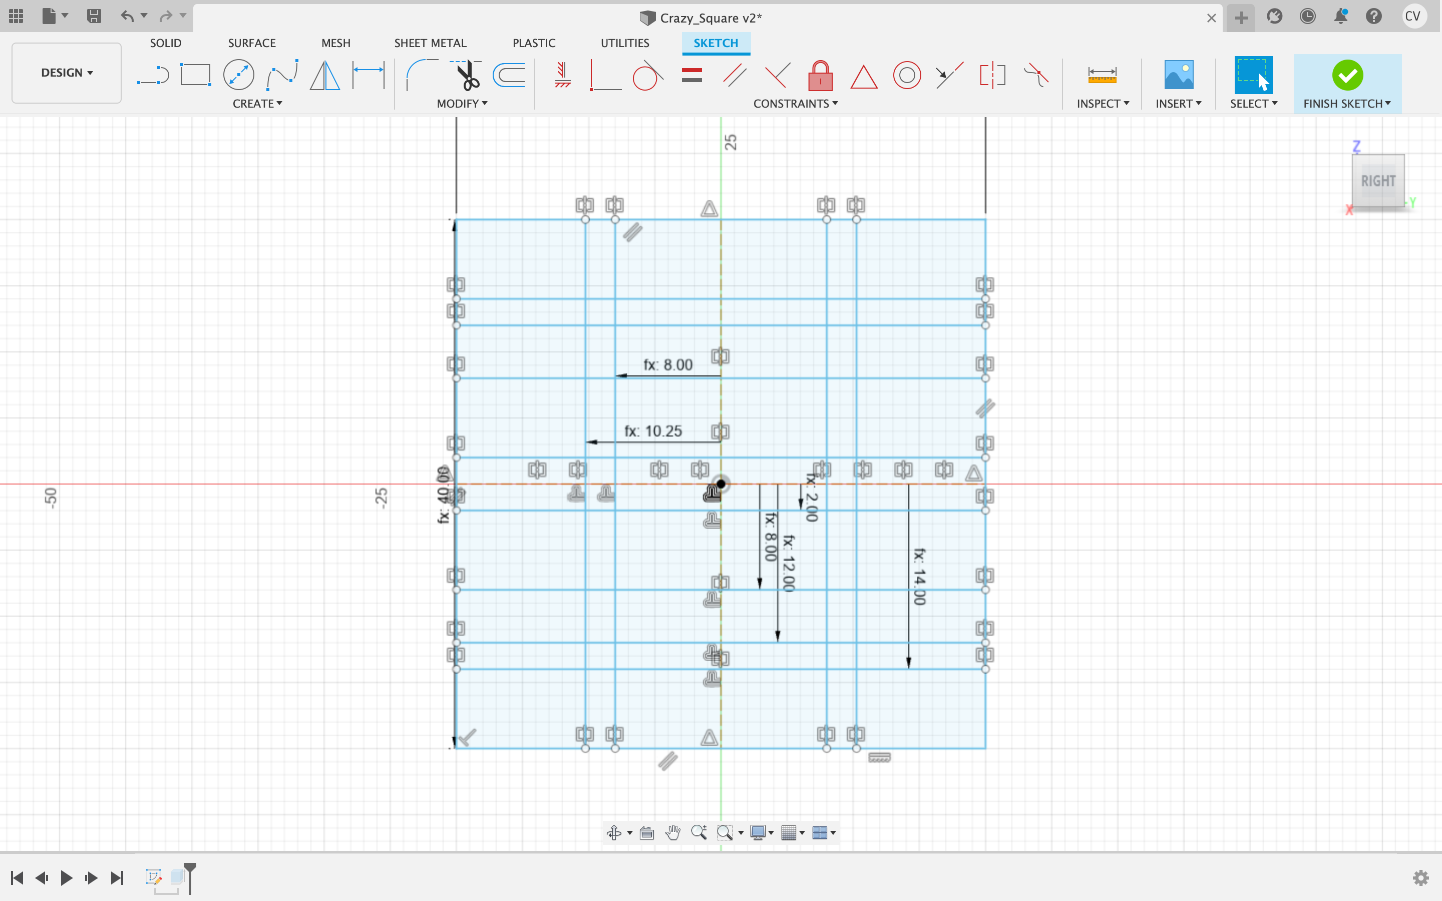
Task: Click the RIGHT face of view cube
Action: [1377, 181]
